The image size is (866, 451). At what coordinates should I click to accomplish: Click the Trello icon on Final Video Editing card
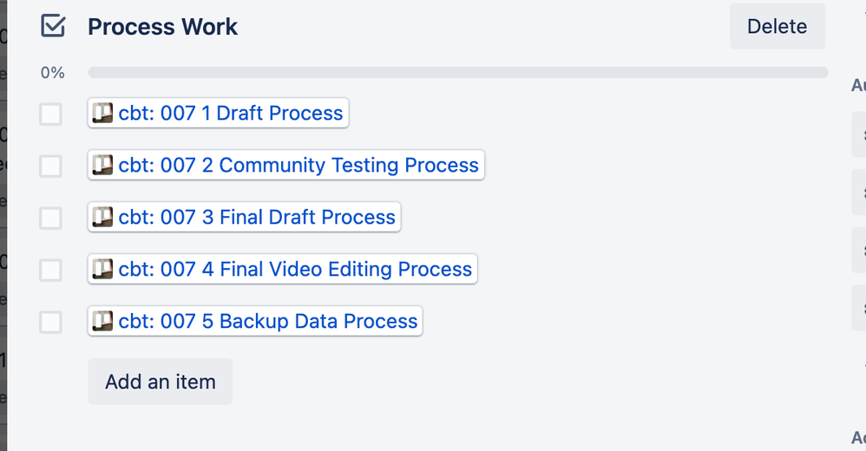(x=102, y=269)
